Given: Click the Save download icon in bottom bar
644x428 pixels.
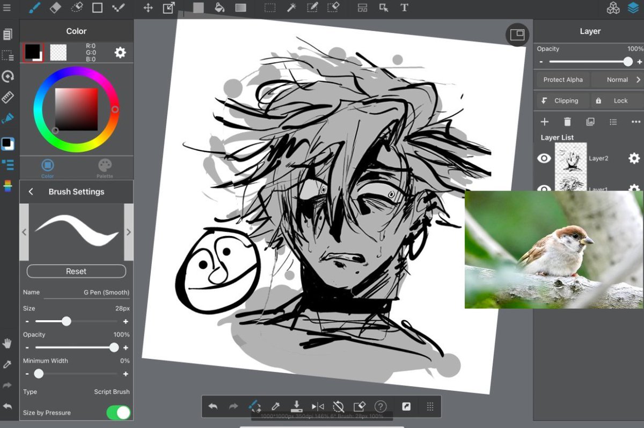Looking at the screenshot, I should 297,407.
